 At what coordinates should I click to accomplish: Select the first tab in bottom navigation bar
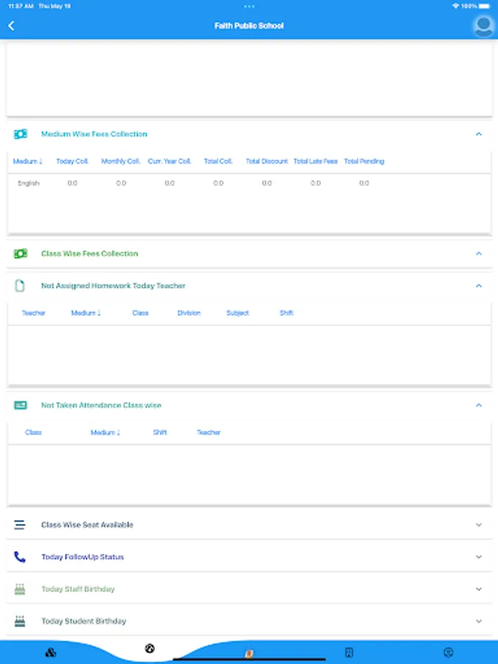tap(51, 652)
